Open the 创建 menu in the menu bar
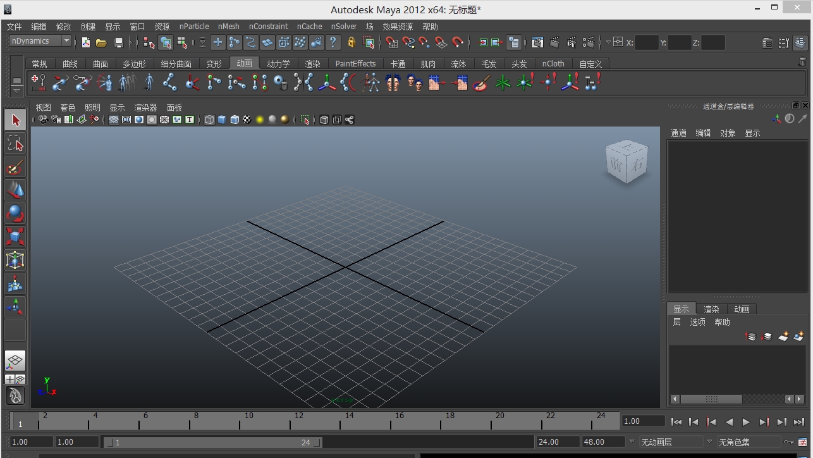Viewport: 813px width, 458px height. pos(88,27)
